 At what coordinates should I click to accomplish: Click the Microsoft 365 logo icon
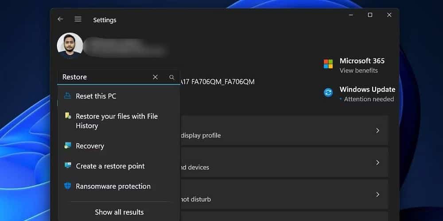328,64
